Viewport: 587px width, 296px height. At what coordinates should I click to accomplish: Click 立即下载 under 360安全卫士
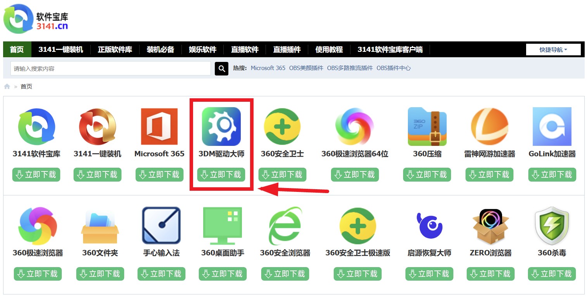282,175
